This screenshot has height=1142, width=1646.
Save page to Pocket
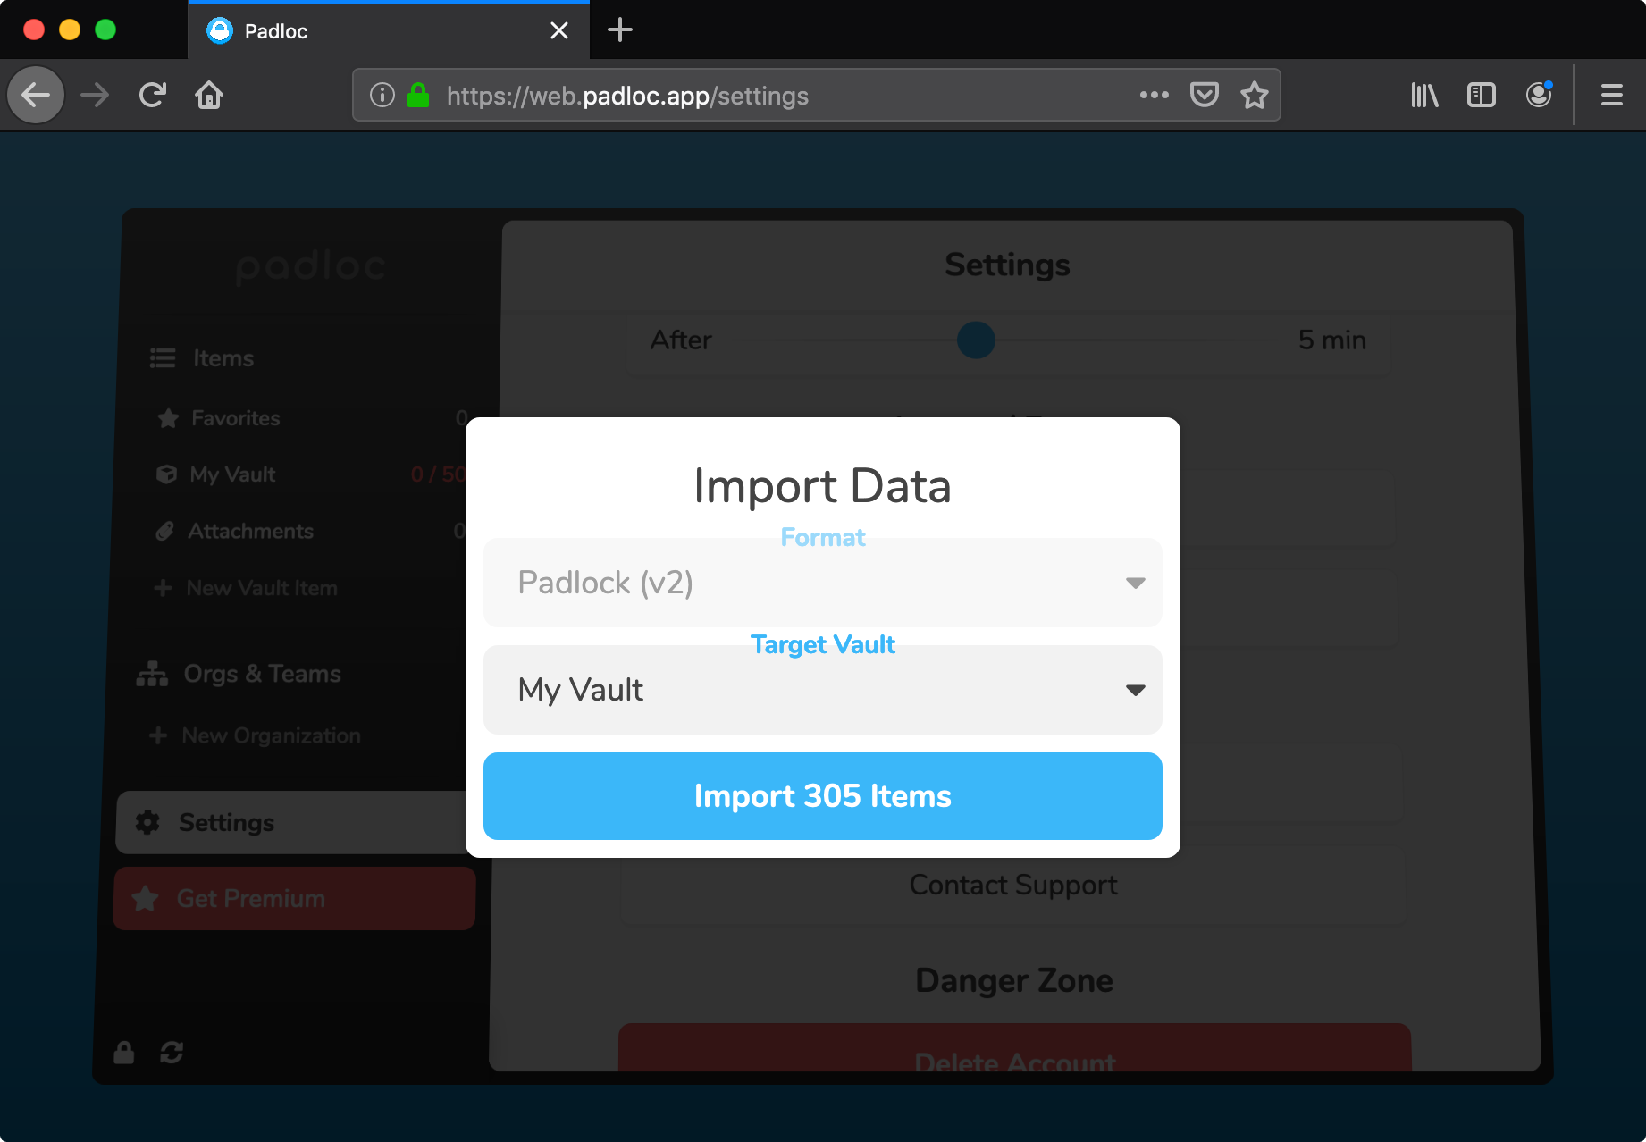click(x=1204, y=95)
